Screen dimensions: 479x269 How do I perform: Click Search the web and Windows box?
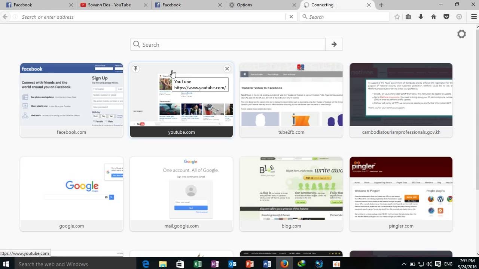[x=74, y=264]
